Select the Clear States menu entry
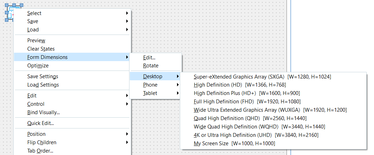Image resolution: width=374 pixels, height=155 pixels. tap(72, 49)
